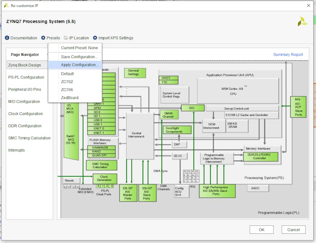Pick the ZC702 preset
The image size is (316, 243).
tap(67, 81)
